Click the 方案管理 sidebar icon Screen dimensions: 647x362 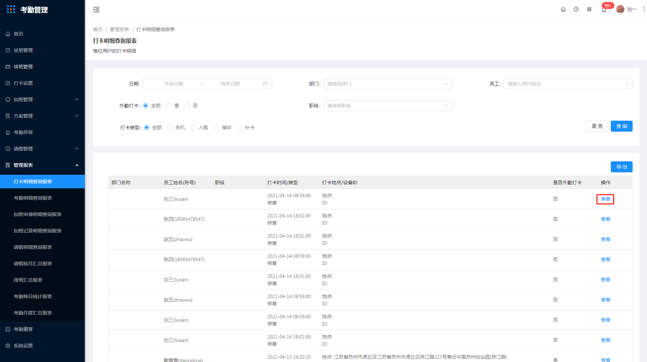[x=8, y=116]
